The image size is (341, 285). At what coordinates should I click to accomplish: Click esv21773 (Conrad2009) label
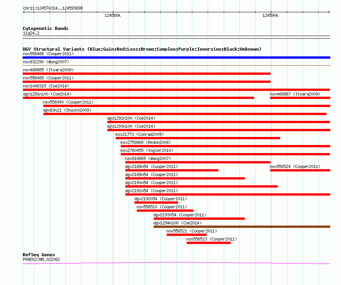[139, 134]
